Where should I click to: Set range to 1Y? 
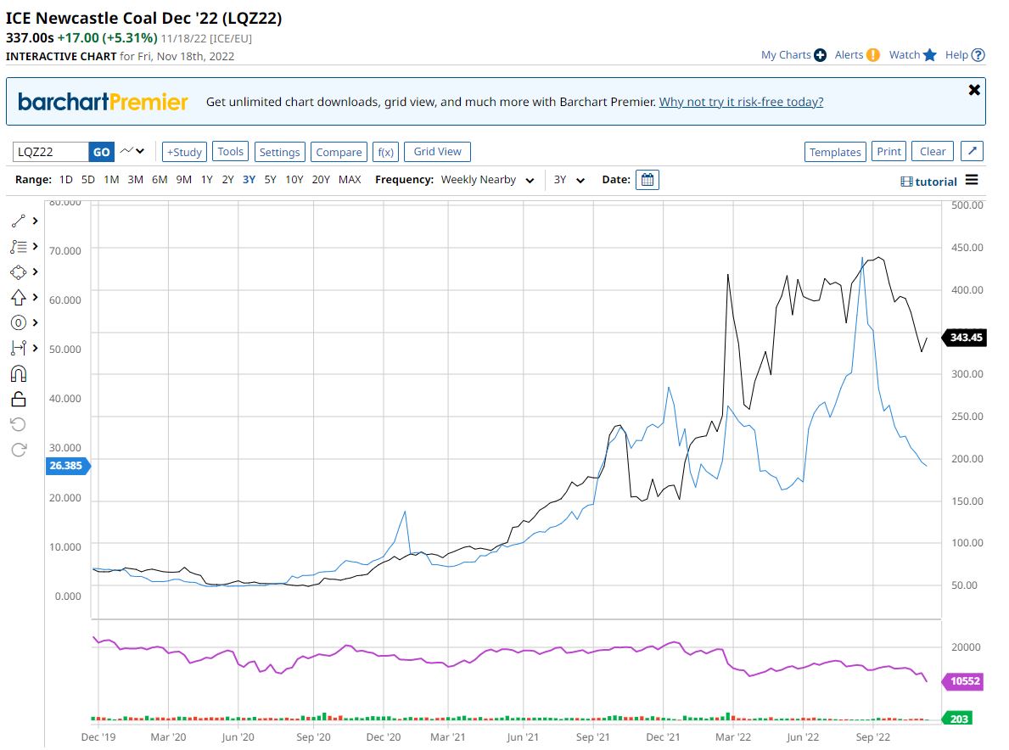206,180
